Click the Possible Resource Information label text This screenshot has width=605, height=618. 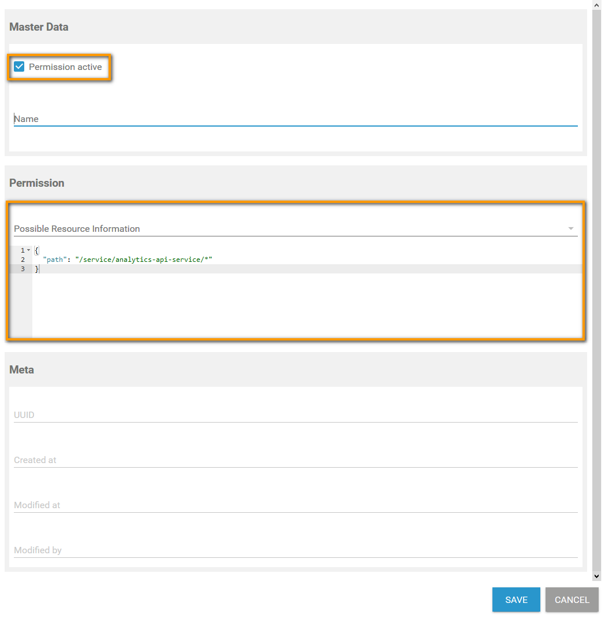click(x=77, y=229)
